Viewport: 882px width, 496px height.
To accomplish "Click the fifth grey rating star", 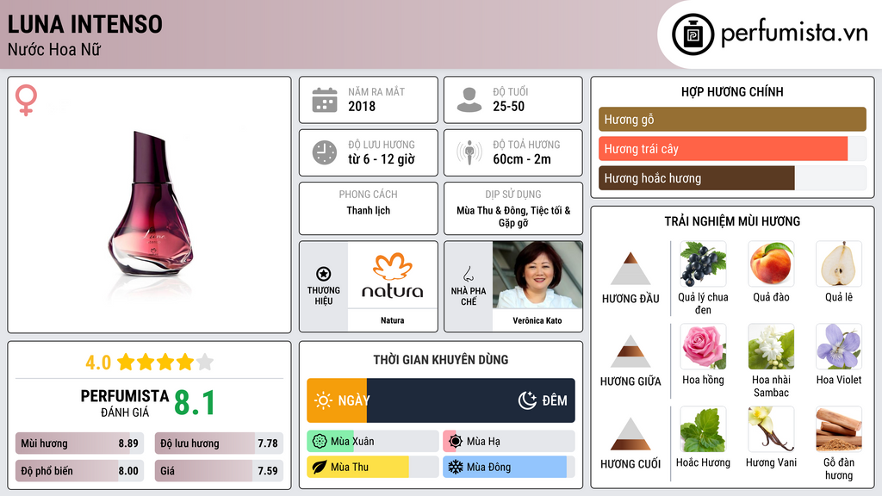I will click(x=205, y=362).
